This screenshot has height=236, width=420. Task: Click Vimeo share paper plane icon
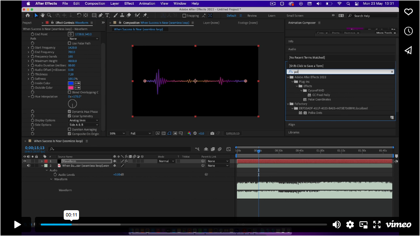pyautogui.click(x=408, y=50)
